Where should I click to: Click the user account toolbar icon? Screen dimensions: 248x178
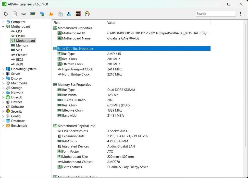tap(69, 14)
